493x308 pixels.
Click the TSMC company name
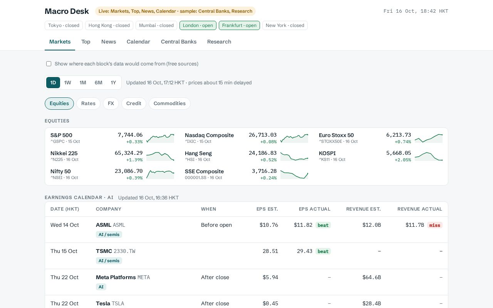tap(104, 251)
